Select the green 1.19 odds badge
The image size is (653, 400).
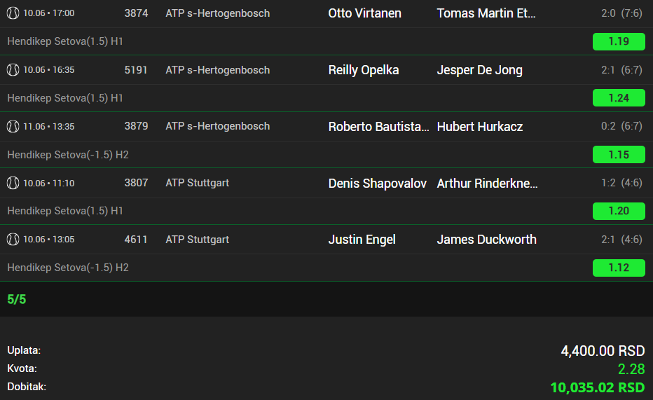click(x=619, y=41)
